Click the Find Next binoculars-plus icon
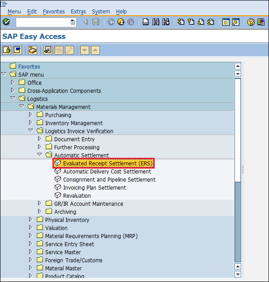Screen dimensions: 269x282 [x=166, y=22]
